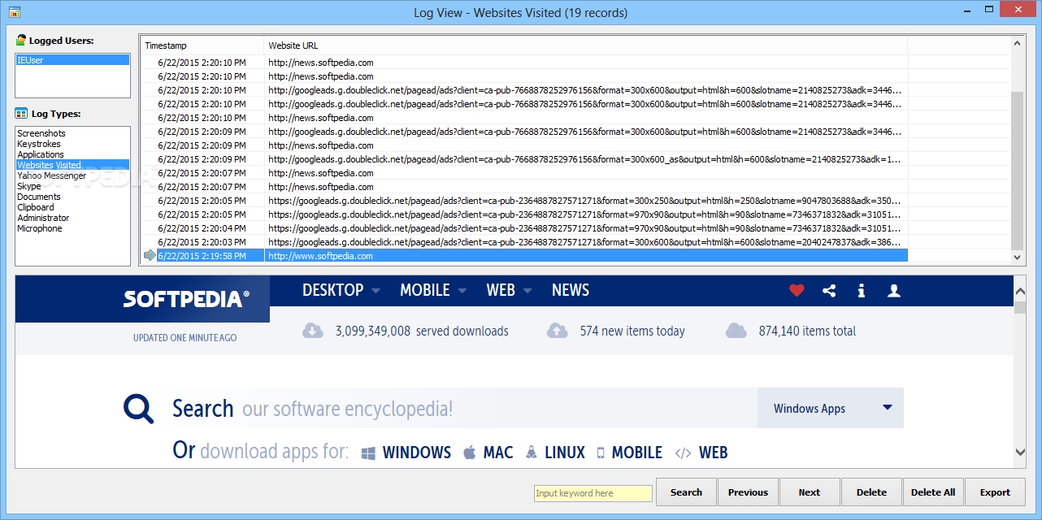1042x520 pixels.
Task: Select Administrator log type
Action: pos(43,218)
